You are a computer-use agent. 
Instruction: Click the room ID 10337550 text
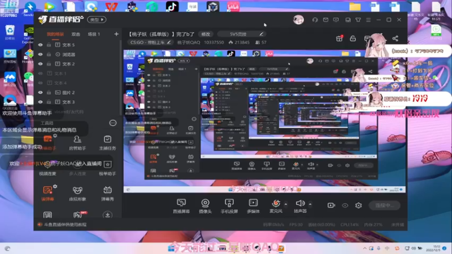point(214,42)
